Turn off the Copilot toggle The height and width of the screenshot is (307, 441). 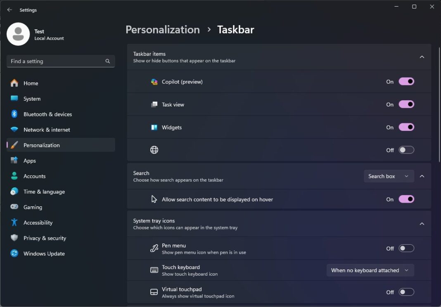tap(406, 82)
